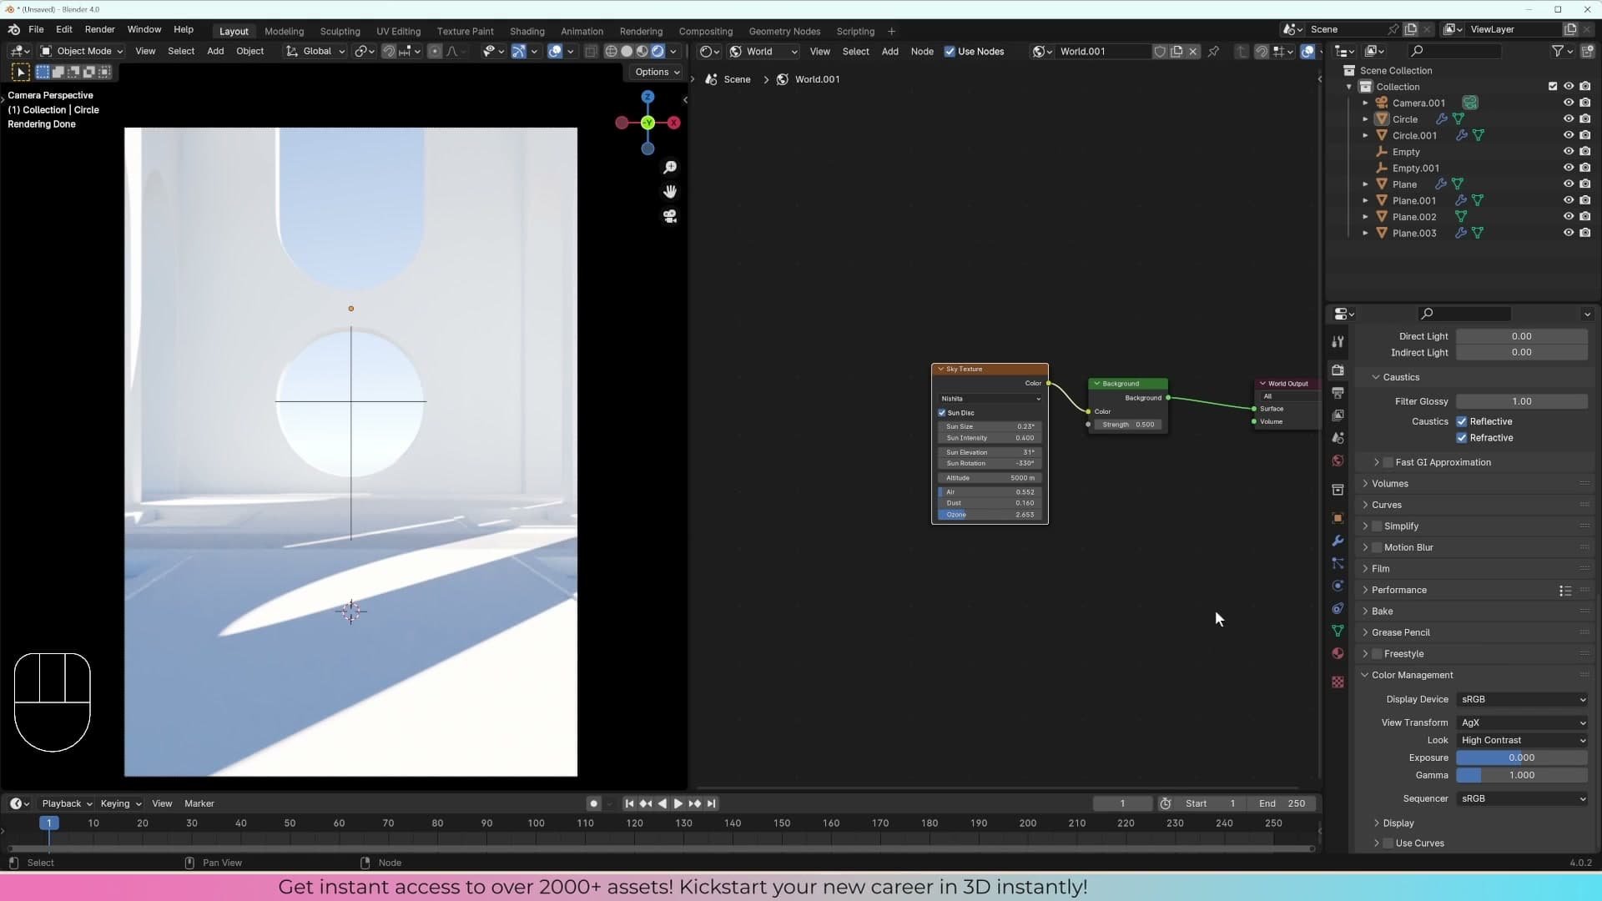Adjust the Exposure slider
Viewport: 1602px width, 901px height.
[x=1522, y=758]
